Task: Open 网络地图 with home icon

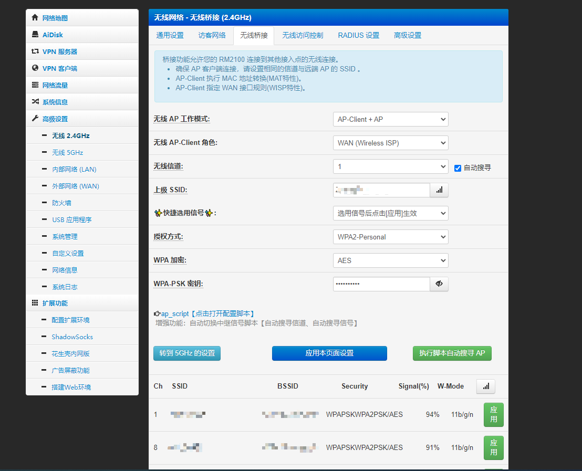Action: [55, 18]
